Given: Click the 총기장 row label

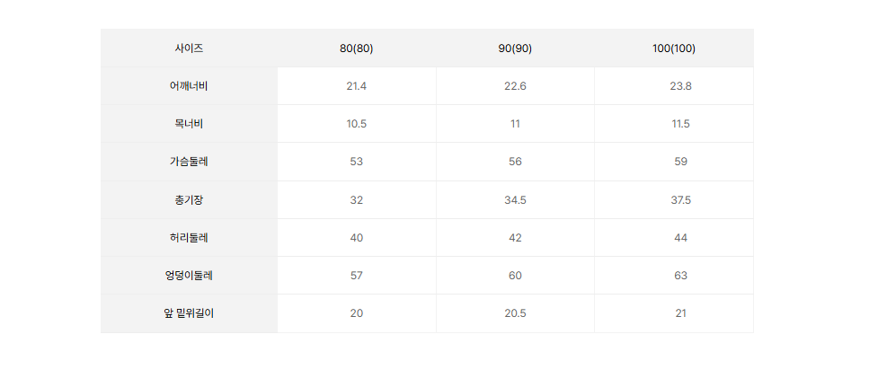Looking at the screenshot, I should [x=189, y=199].
